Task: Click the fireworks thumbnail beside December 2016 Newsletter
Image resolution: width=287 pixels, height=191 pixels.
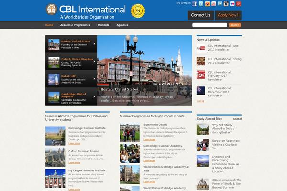Action: (x=200, y=91)
